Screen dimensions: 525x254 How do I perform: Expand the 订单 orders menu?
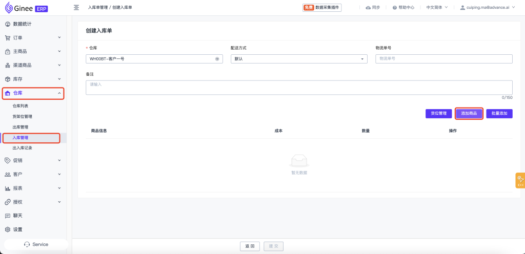(33, 37)
